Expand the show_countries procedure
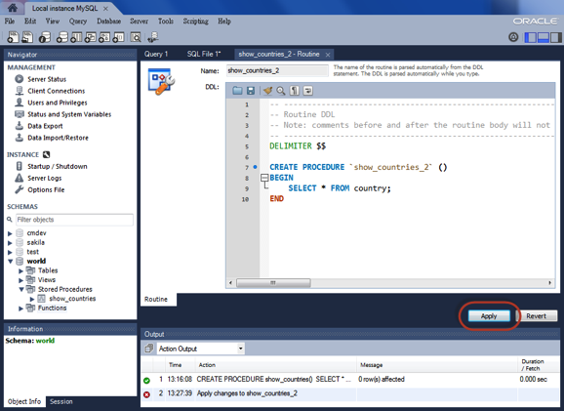The width and height of the screenshot is (564, 411). coord(32,299)
